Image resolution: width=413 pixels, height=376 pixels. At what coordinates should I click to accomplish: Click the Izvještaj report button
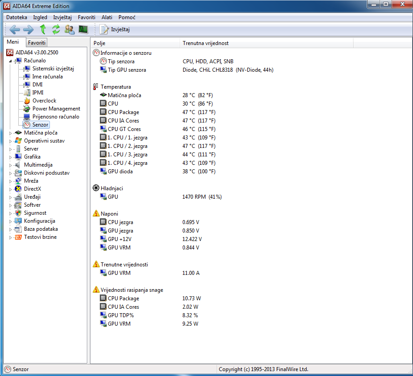(x=114, y=29)
